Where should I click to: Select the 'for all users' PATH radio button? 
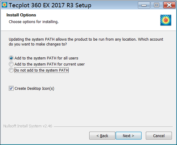11,58
